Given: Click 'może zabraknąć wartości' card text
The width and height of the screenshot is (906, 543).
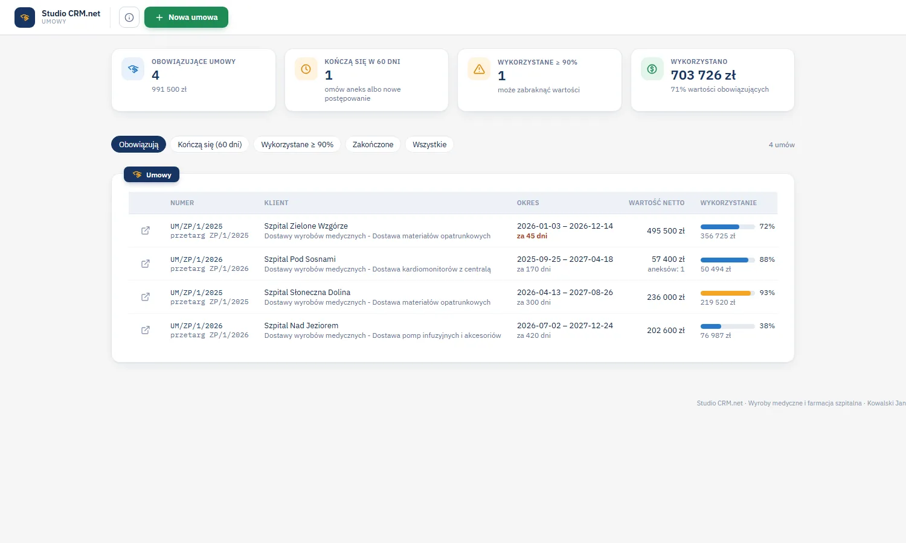Looking at the screenshot, I should pos(538,90).
